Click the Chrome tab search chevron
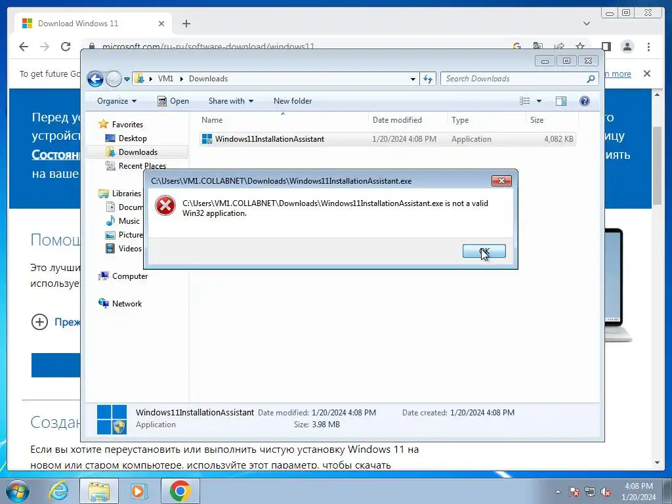 pyautogui.click(x=587, y=24)
